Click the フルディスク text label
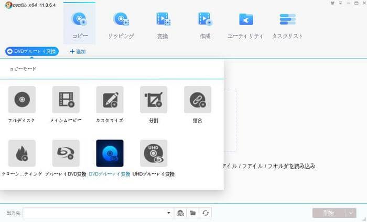This screenshot has width=367, height=222. [21, 121]
